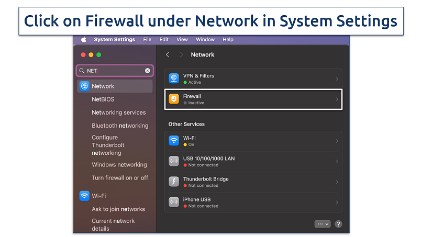Expand the iPhone USB row chevron
This screenshot has height=237, width=422.
[337, 202]
